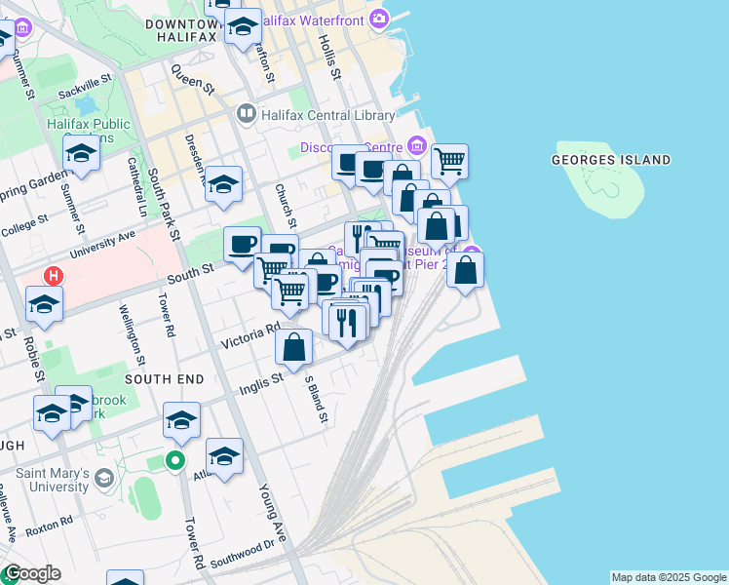
Task: Click the Halifax Central Library label
Action: point(328,115)
